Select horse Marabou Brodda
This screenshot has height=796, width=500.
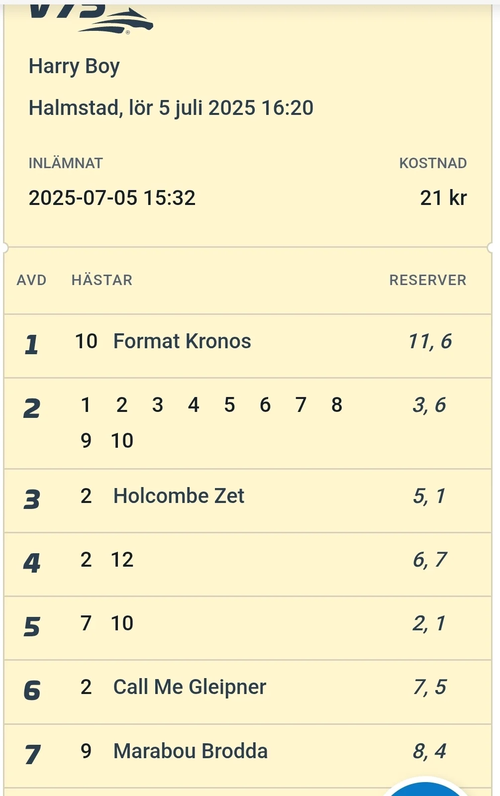[191, 751]
